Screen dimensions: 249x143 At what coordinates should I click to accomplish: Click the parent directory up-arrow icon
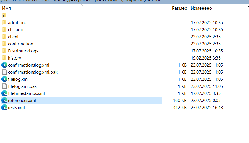tap(4, 16)
